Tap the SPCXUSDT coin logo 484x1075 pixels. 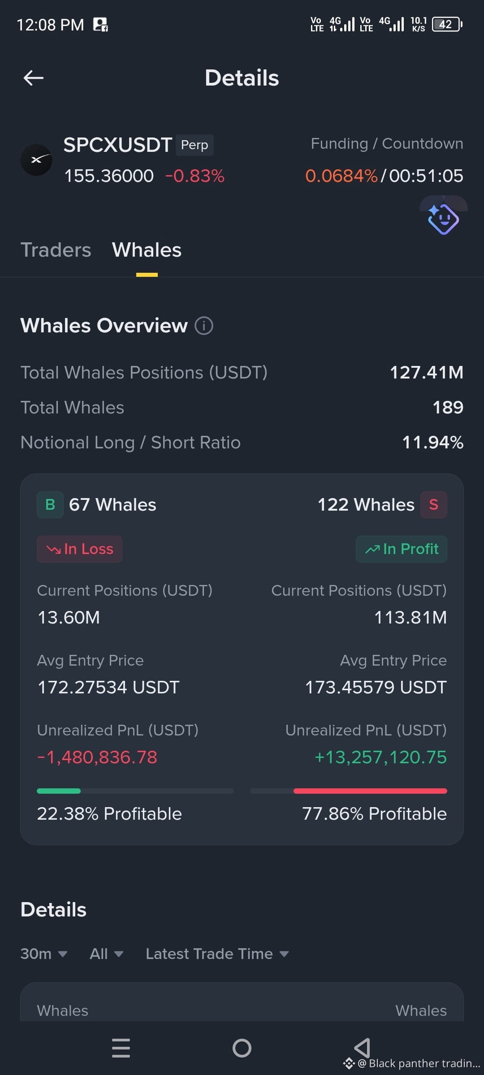click(x=36, y=160)
